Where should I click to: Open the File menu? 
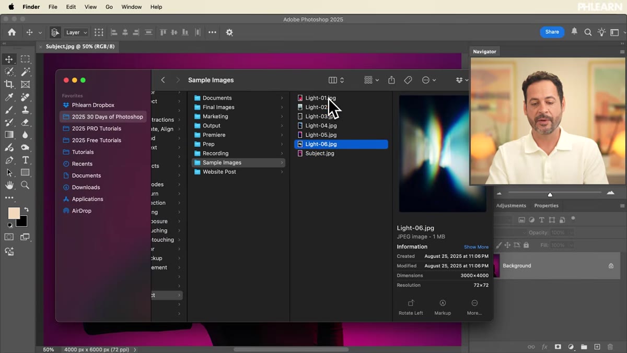(x=53, y=7)
